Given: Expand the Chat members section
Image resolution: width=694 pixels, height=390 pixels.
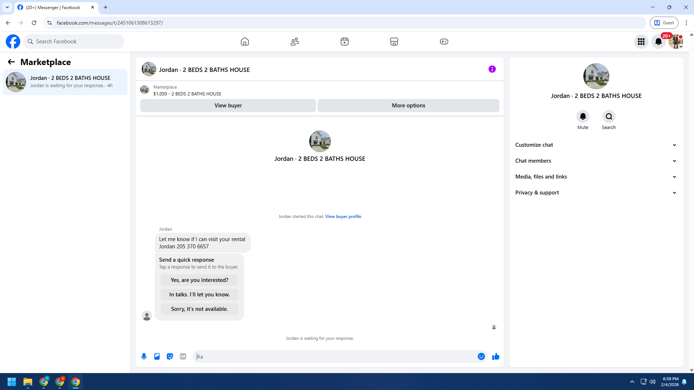Looking at the screenshot, I should [596, 161].
